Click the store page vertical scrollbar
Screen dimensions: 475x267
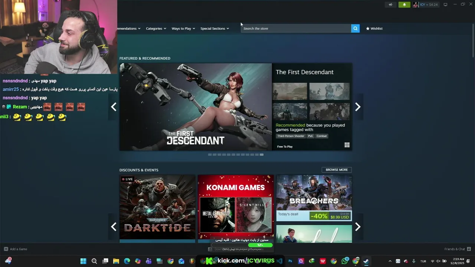[473, 41]
